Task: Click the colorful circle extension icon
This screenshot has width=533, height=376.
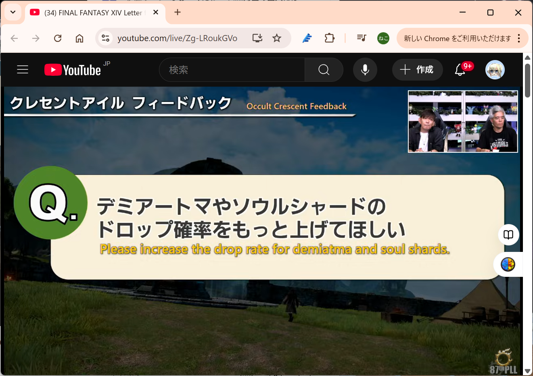Action: 508,264
